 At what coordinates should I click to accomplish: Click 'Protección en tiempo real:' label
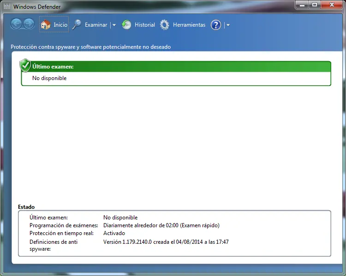pyautogui.click(x=61, y=233)
